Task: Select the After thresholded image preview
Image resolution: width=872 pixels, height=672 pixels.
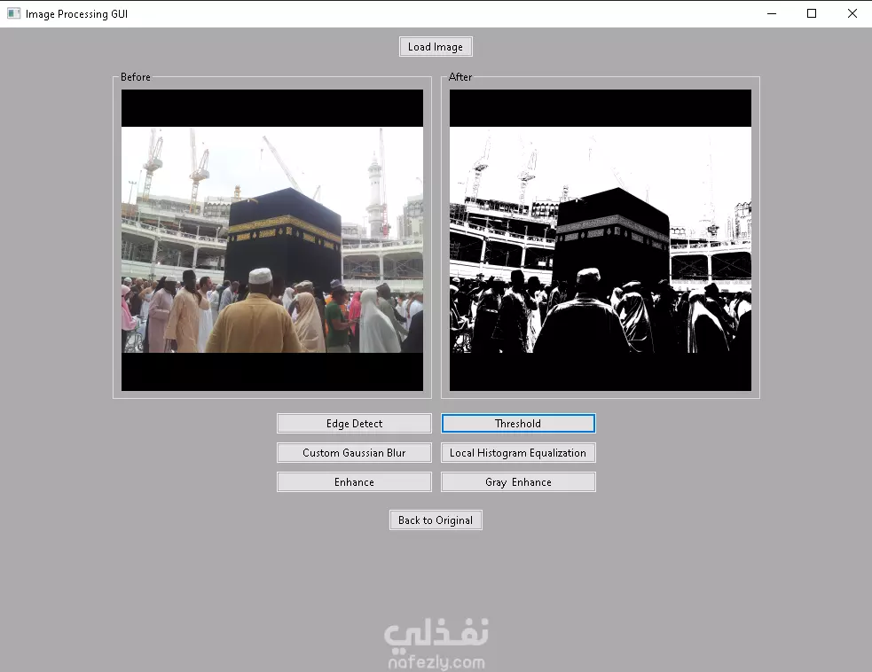Action: point(600,240)
